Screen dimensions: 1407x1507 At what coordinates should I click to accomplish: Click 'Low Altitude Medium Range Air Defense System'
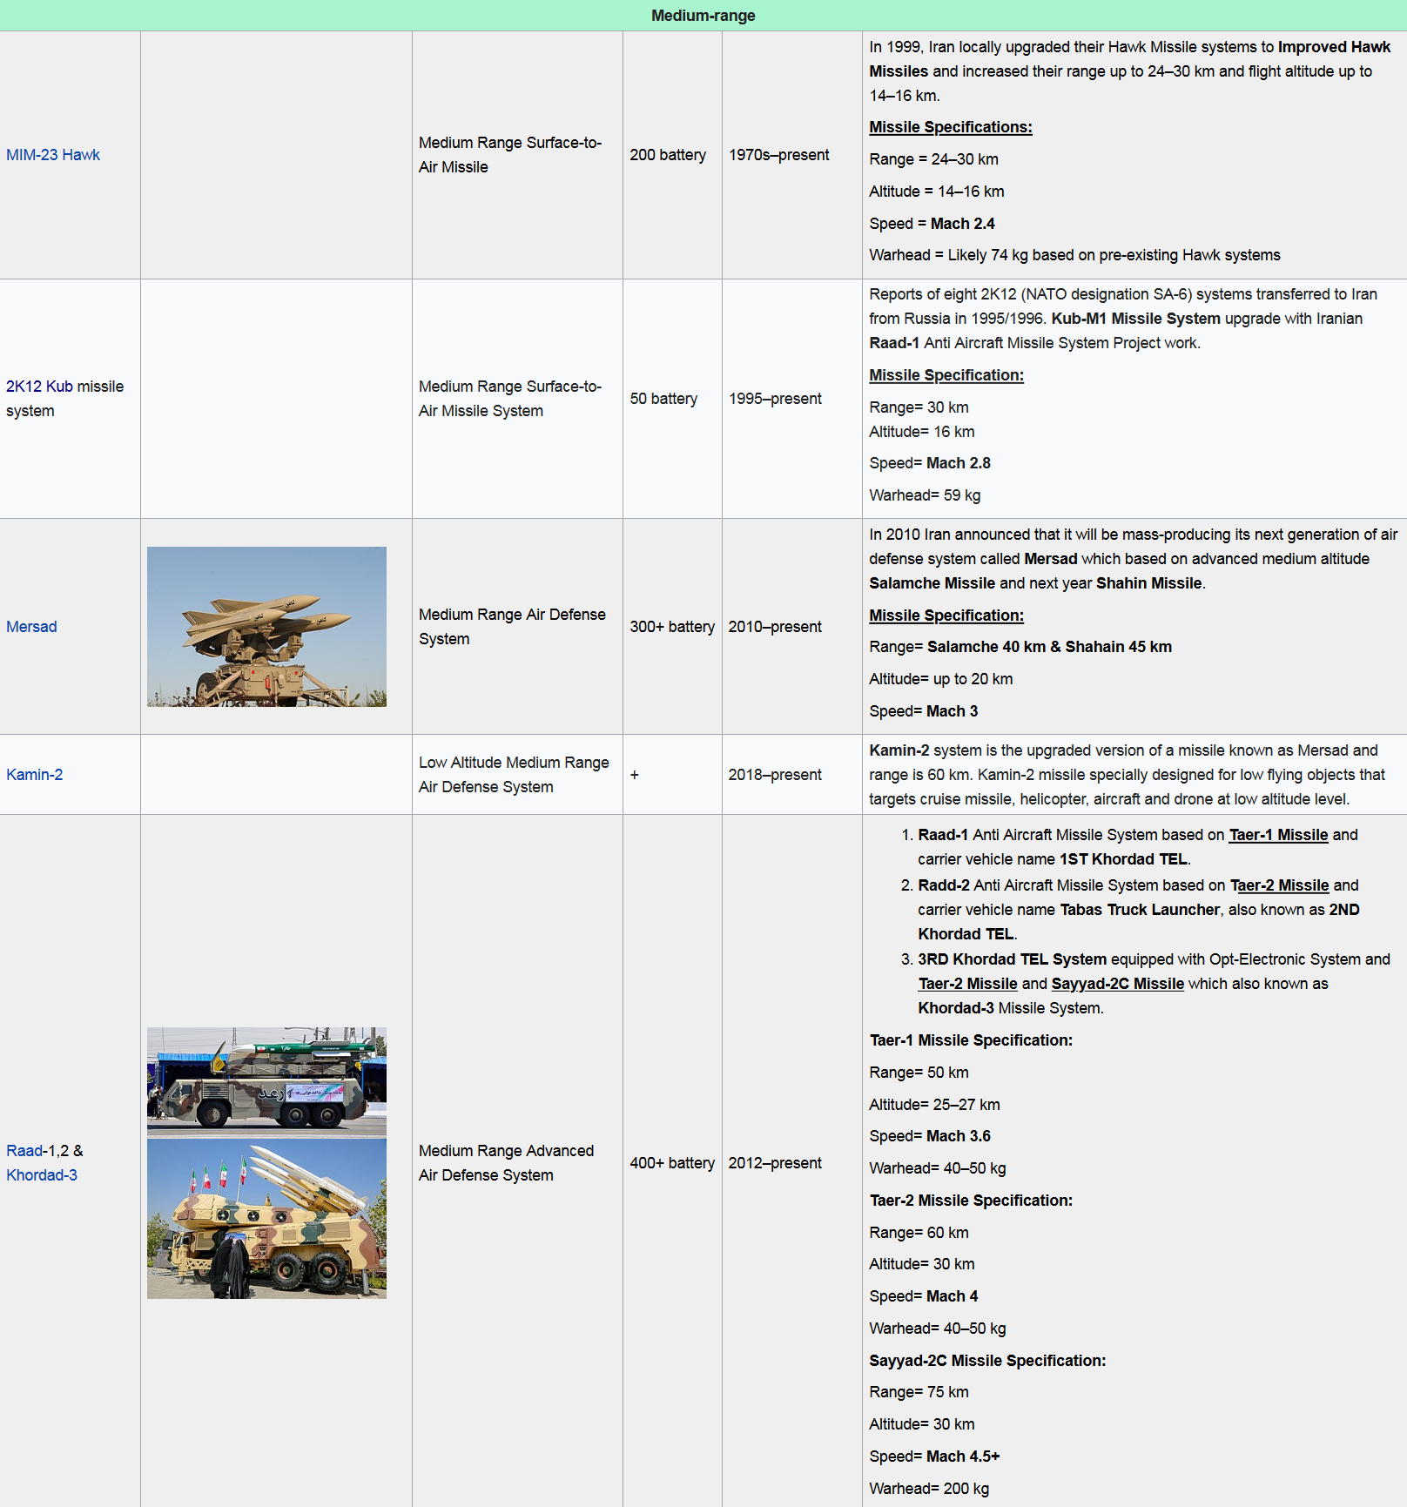[514, 775]
